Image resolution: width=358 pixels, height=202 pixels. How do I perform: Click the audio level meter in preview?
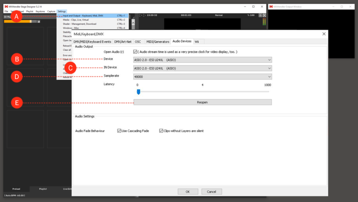(x=264, y=22)
